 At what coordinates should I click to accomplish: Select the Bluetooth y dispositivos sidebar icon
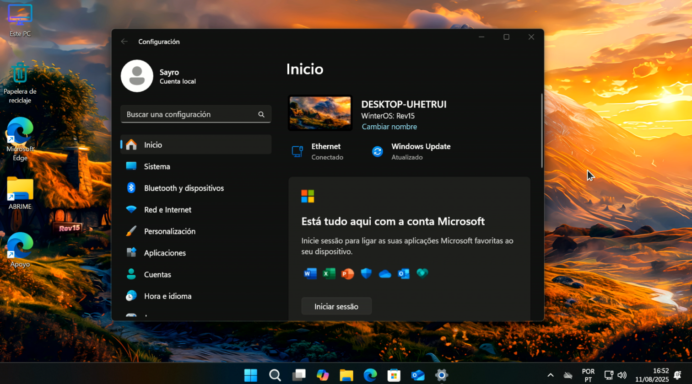[x=132, y=188]
